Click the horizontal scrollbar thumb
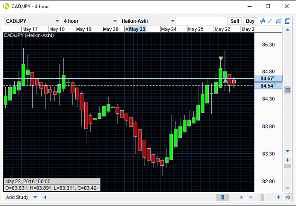The height and width of the screenshot is (206, 296). click(223, 197)
